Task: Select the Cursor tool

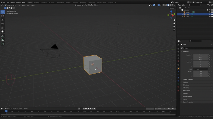Action: click(2, 16)
